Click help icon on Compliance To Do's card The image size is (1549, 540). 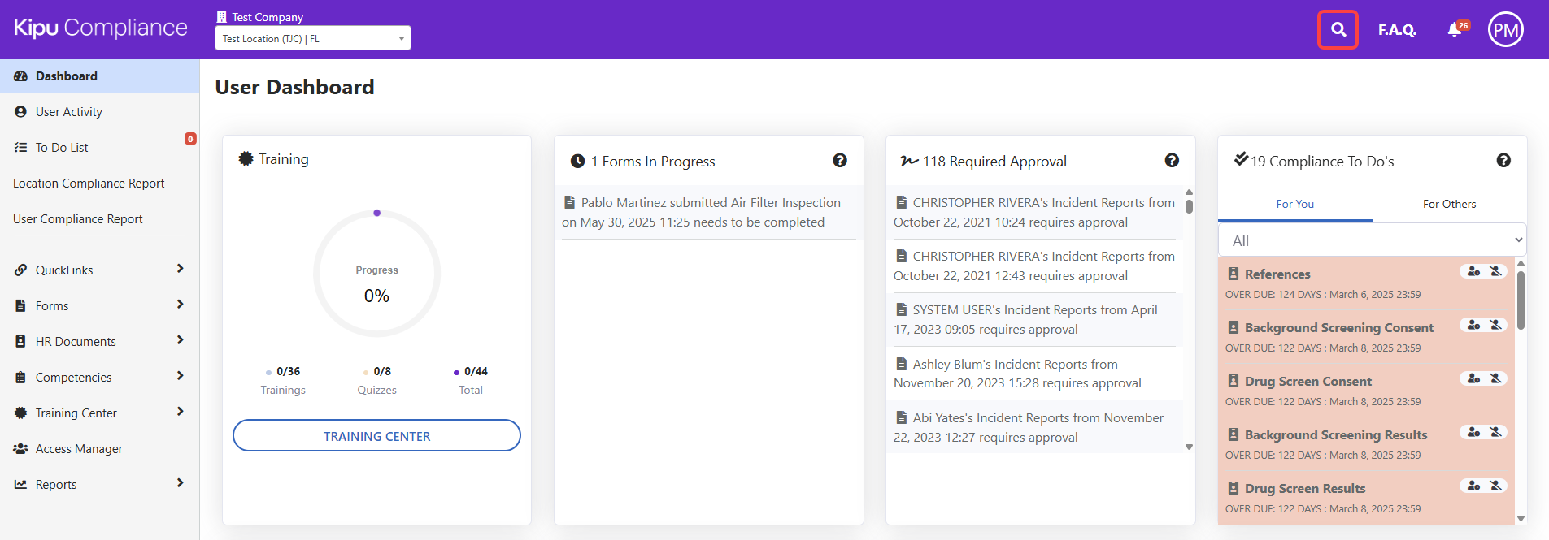click(x=1503, y=161)
